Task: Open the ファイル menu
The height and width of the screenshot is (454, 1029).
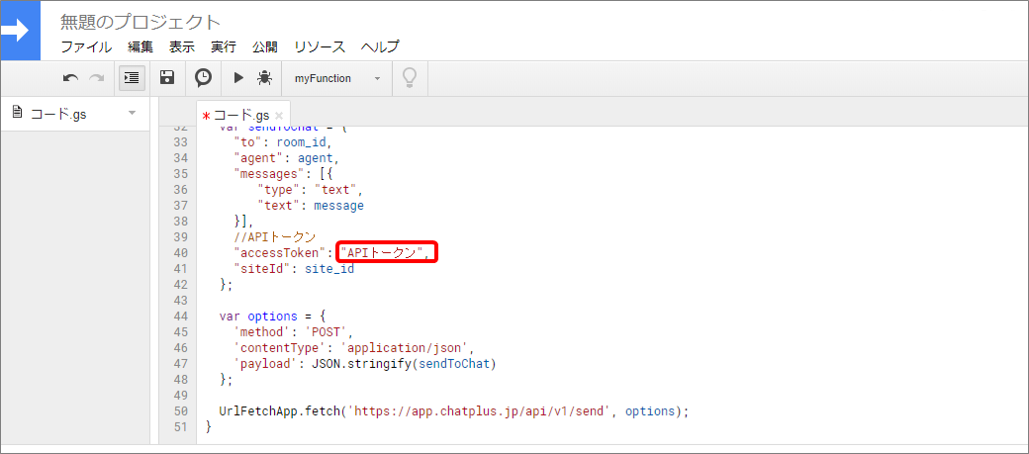Action: coord(87,46)
